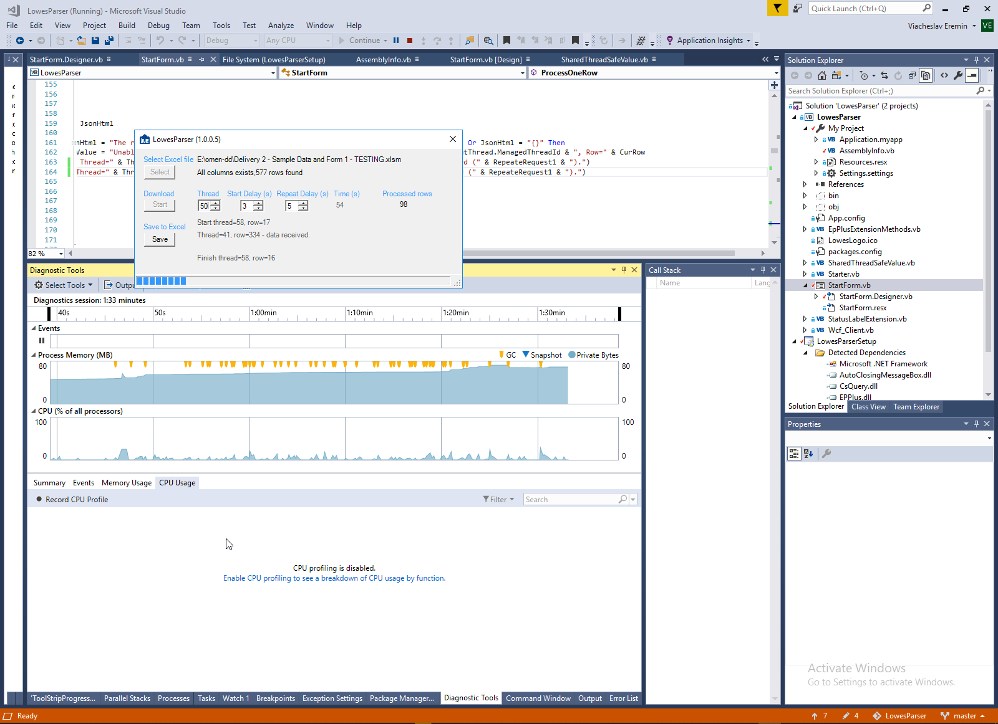Click the Break All (pause) debugging icon
Screen dimensions: 998x724
coord(396,40)
